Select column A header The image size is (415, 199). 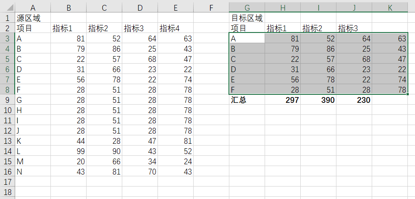(33, 8)
